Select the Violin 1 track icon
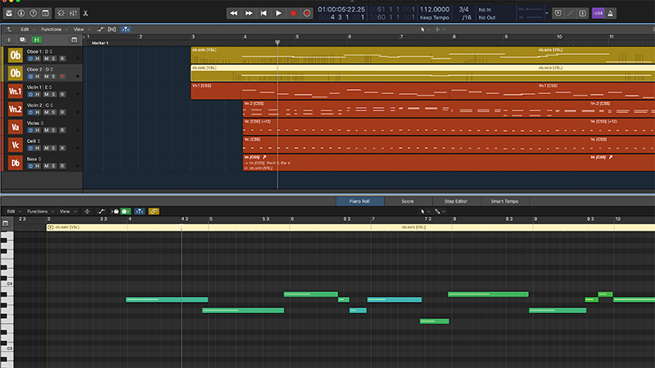Image resolution: width=655 pixels, height=368 pixels. [x=15, y=91]
